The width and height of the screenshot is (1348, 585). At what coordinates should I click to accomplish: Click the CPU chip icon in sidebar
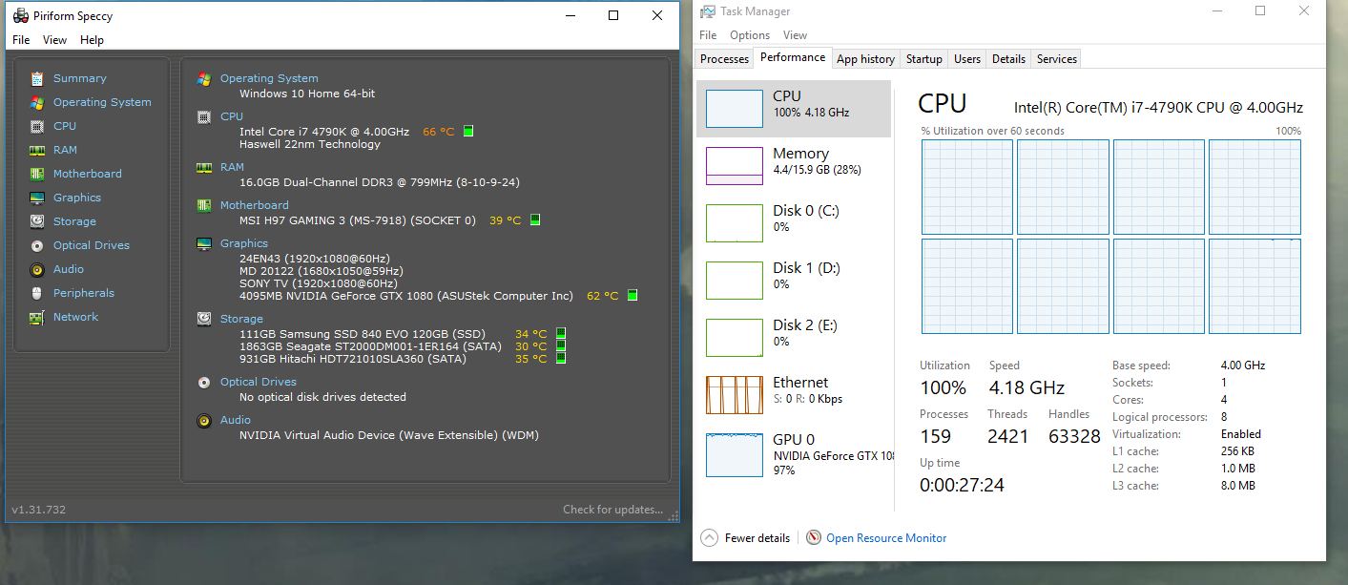click(x=37, y=126)
